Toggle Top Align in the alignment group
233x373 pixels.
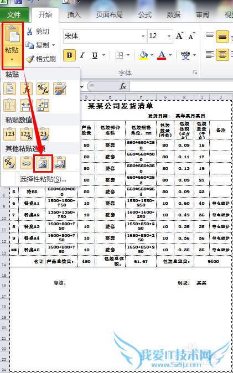point(209,36)
